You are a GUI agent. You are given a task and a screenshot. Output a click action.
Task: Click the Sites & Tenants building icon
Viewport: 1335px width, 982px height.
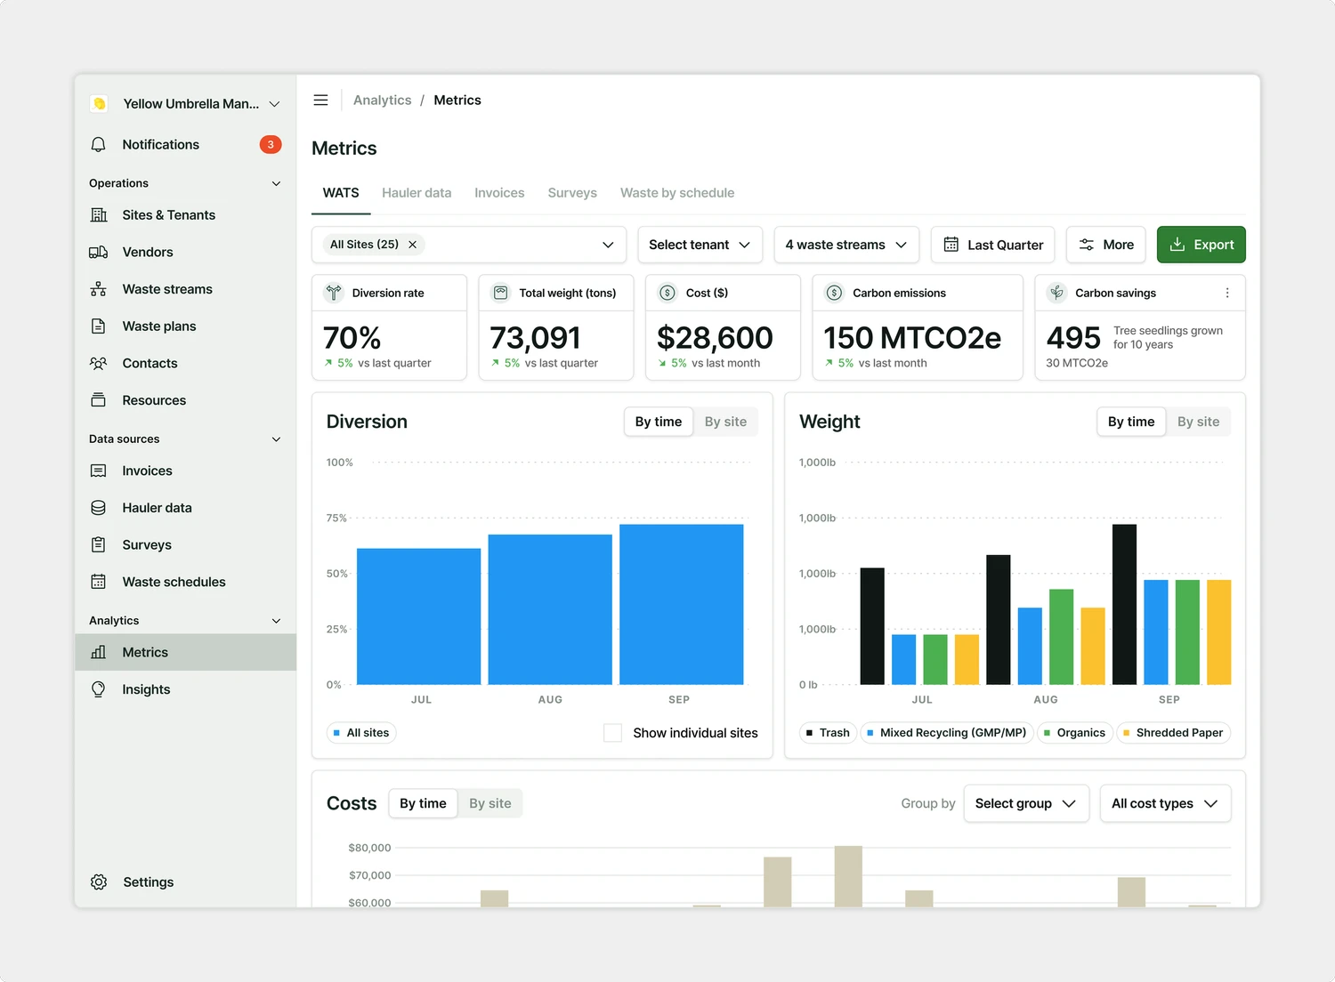[99, 215]
